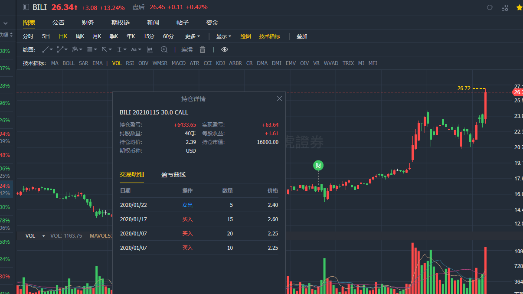Viewport: 523px width, 294px height.
Task: Switch to the 财务 tab
Action: [x=88, y=23]
